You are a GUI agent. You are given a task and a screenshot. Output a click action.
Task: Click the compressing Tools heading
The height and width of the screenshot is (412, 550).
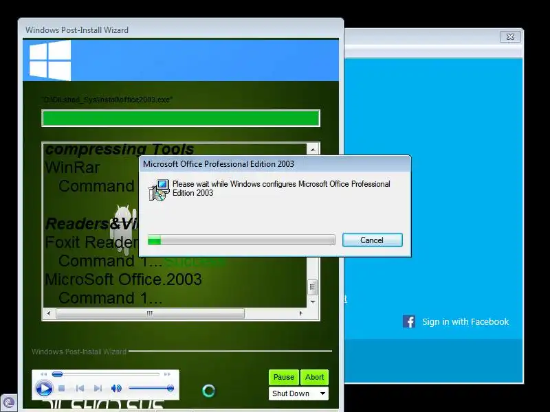(120, 150)
